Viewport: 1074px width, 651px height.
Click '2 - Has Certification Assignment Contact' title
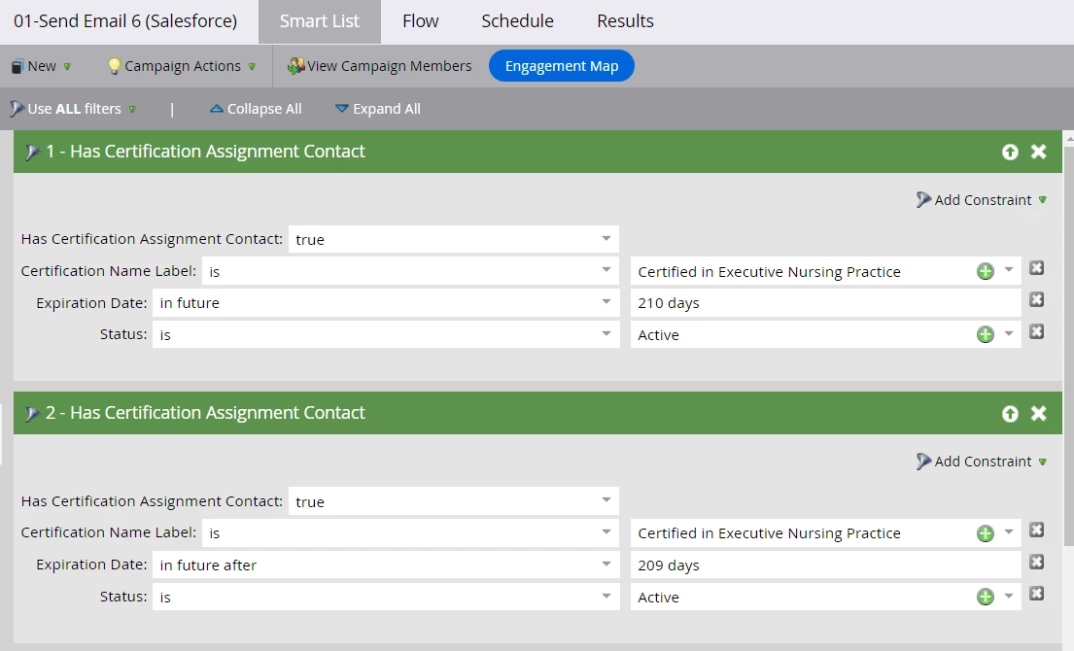pyautogui.click(x=205, y=413)
